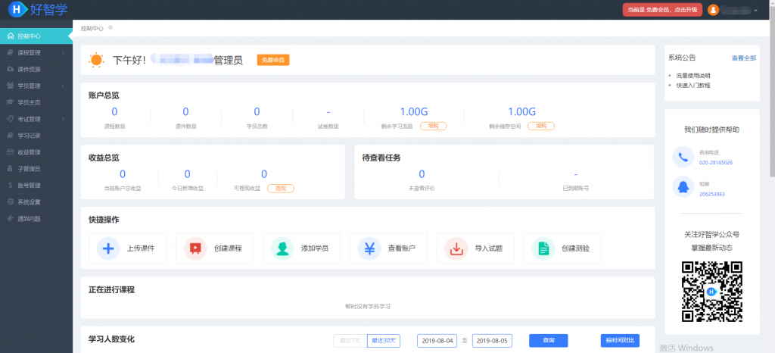The height and width of the screenshot is (353, 775).
Task: Expand the 课程管理 submenu chevron
Action: pos(64,52)
